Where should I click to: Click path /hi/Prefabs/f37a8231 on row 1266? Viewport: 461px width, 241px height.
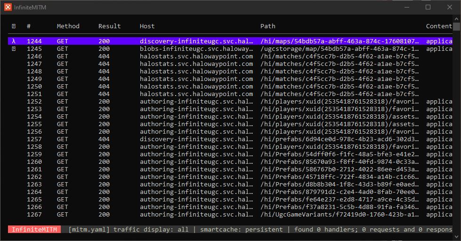[340, 207]
